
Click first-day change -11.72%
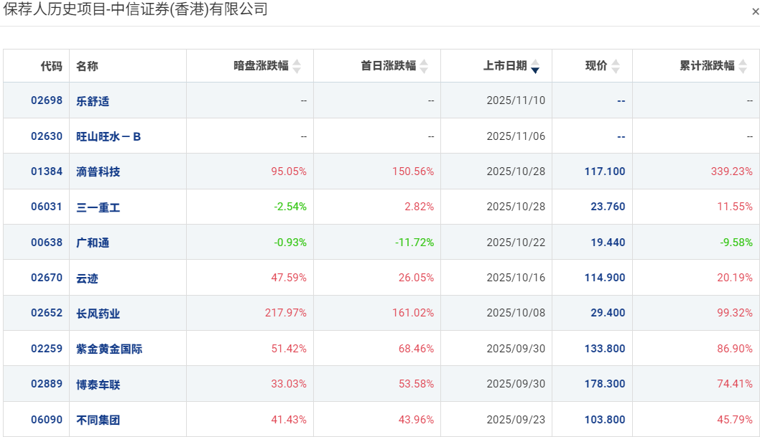(414, 243)
